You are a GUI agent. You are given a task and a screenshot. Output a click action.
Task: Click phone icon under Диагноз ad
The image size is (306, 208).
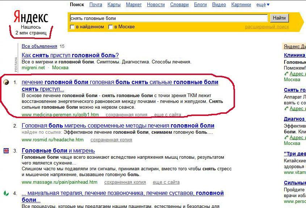286,137
